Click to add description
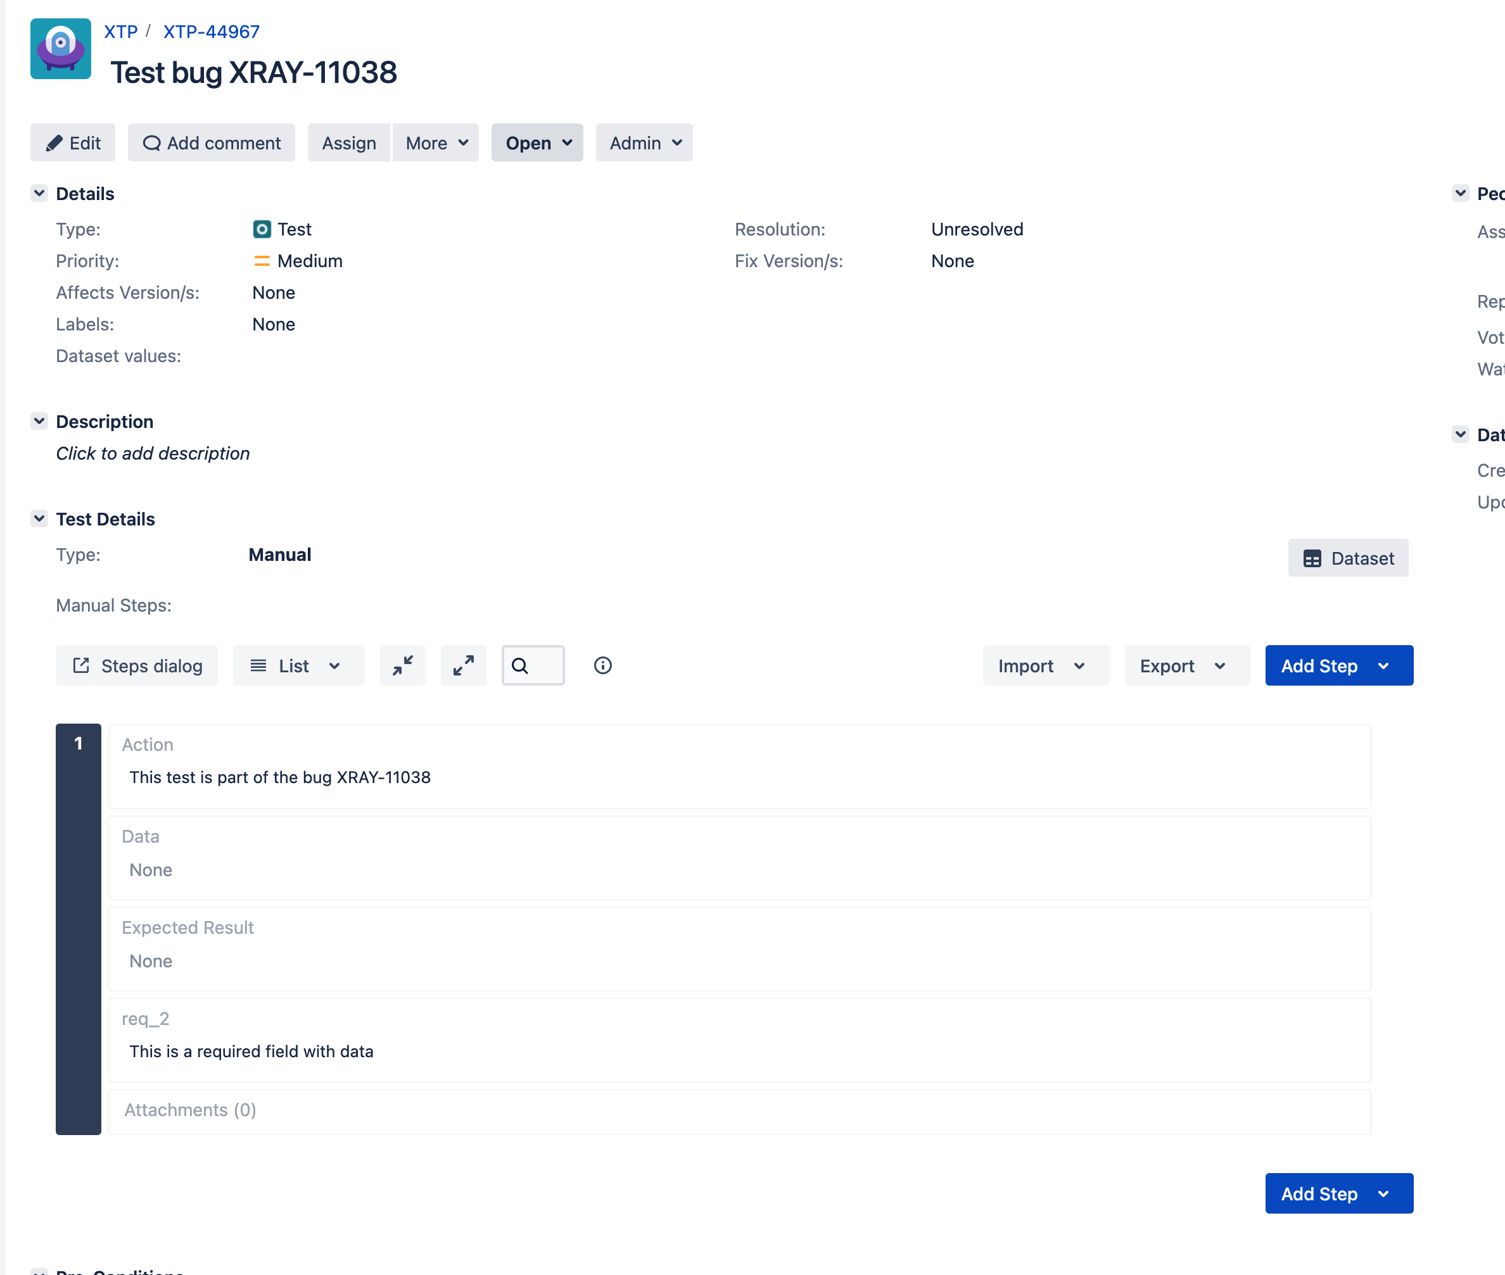Viewport: 1505px width, 1275px height. click(x=153, y=453)
